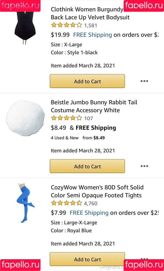Click the star rating for the Beistle bunny tail
Image resolution: width=164 pixels, height=271 pixels.
(66, 118)
